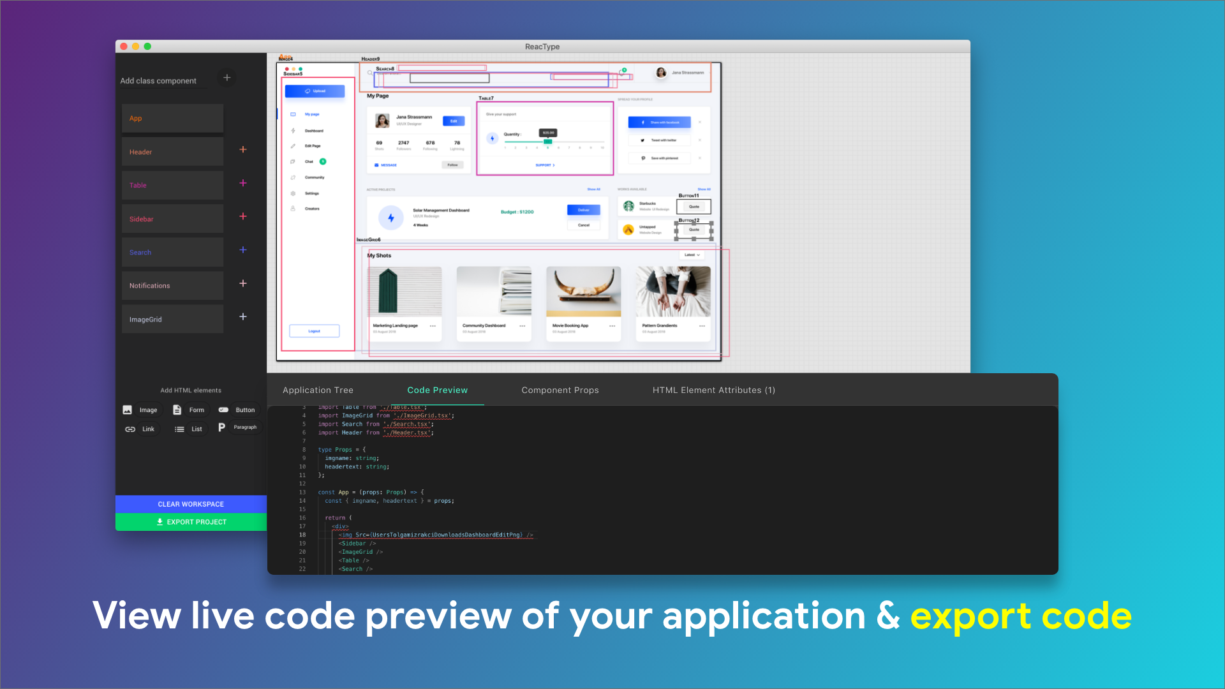Add Notifications component using its plus icon
The height and width of the screenshot is (689, 1225).
[243, 283]
